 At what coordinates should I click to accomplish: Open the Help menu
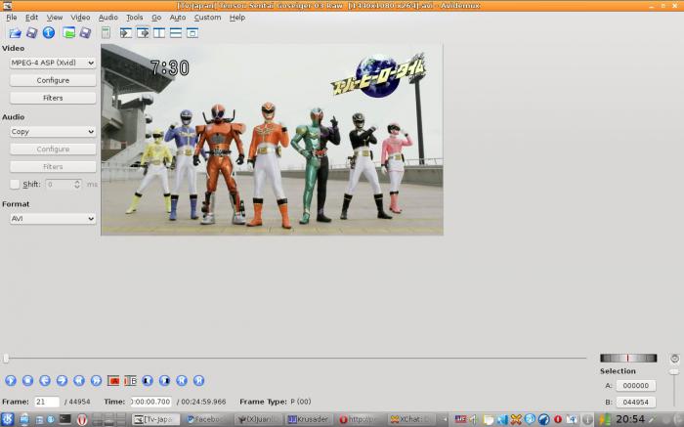[237, 18]
